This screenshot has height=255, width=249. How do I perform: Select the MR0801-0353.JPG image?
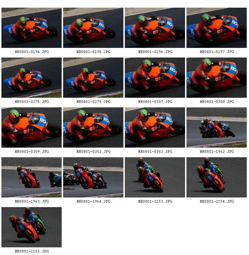click(x=155, y=127)
